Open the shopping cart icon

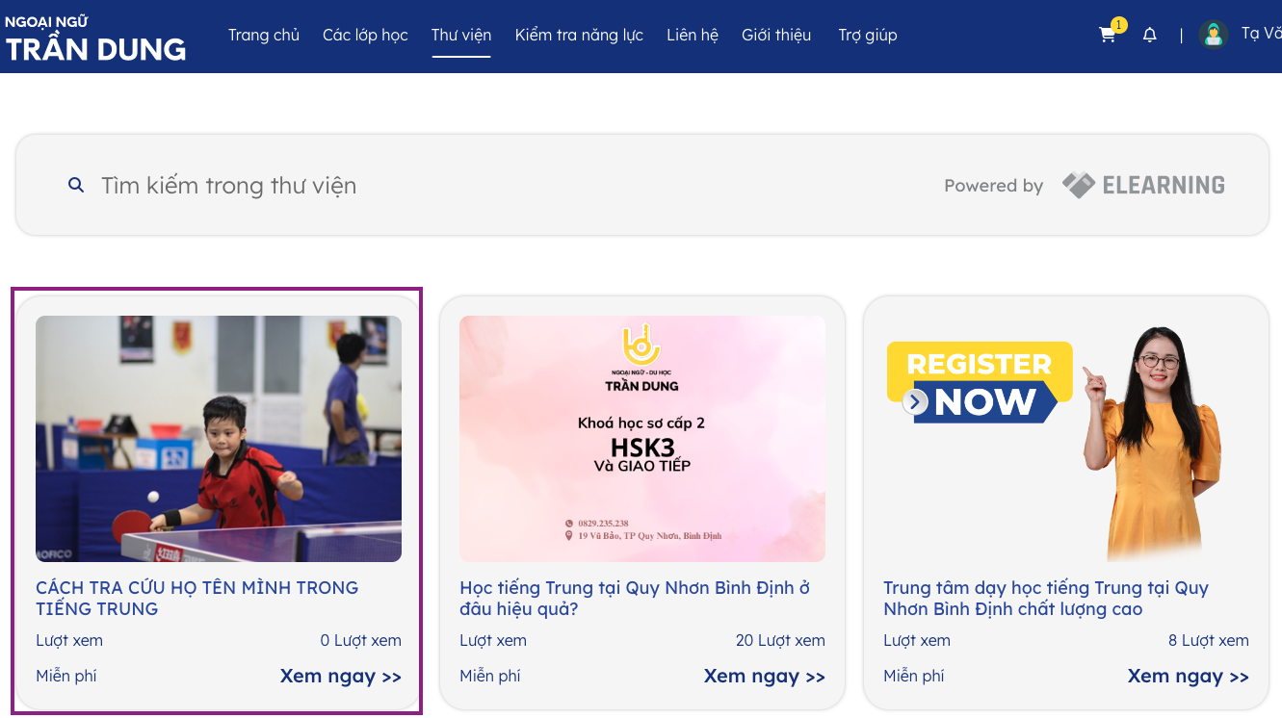pos(1108,36)
